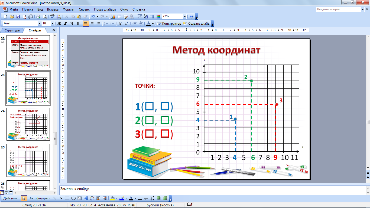370x208 pixels.
Task: Toggle underline formatting (Ч)
Action: click(x=72, y=24)
